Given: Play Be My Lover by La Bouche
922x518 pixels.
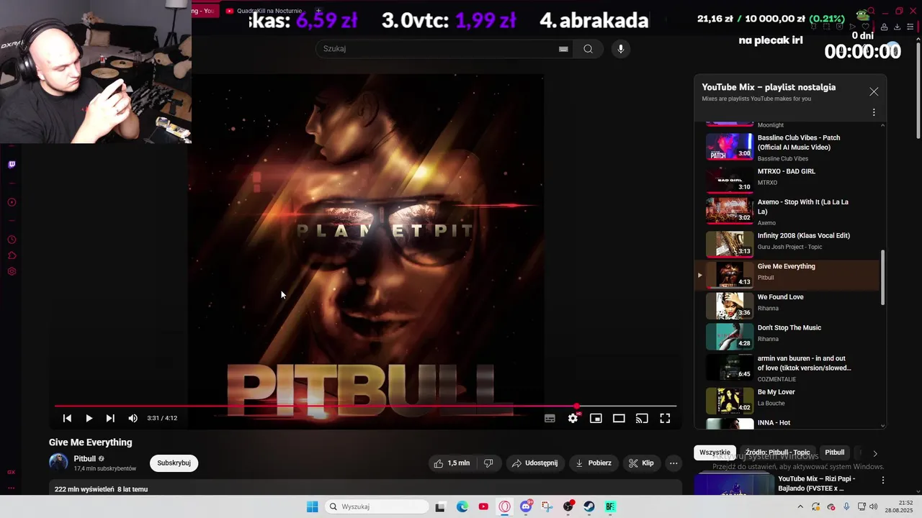Looking at the screenshot, I should (x=787, y=401).
